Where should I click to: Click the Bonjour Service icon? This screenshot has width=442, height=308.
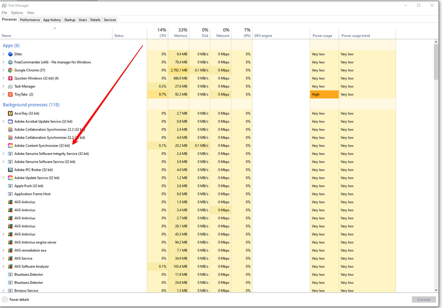coord(11,291)
